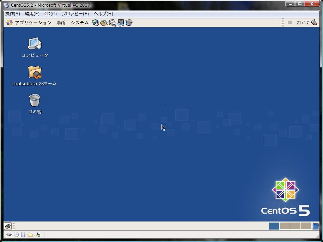This screenshot has width=323, height=242.
Task: Open the 編集(E) menu
Action: coord(32,14)
